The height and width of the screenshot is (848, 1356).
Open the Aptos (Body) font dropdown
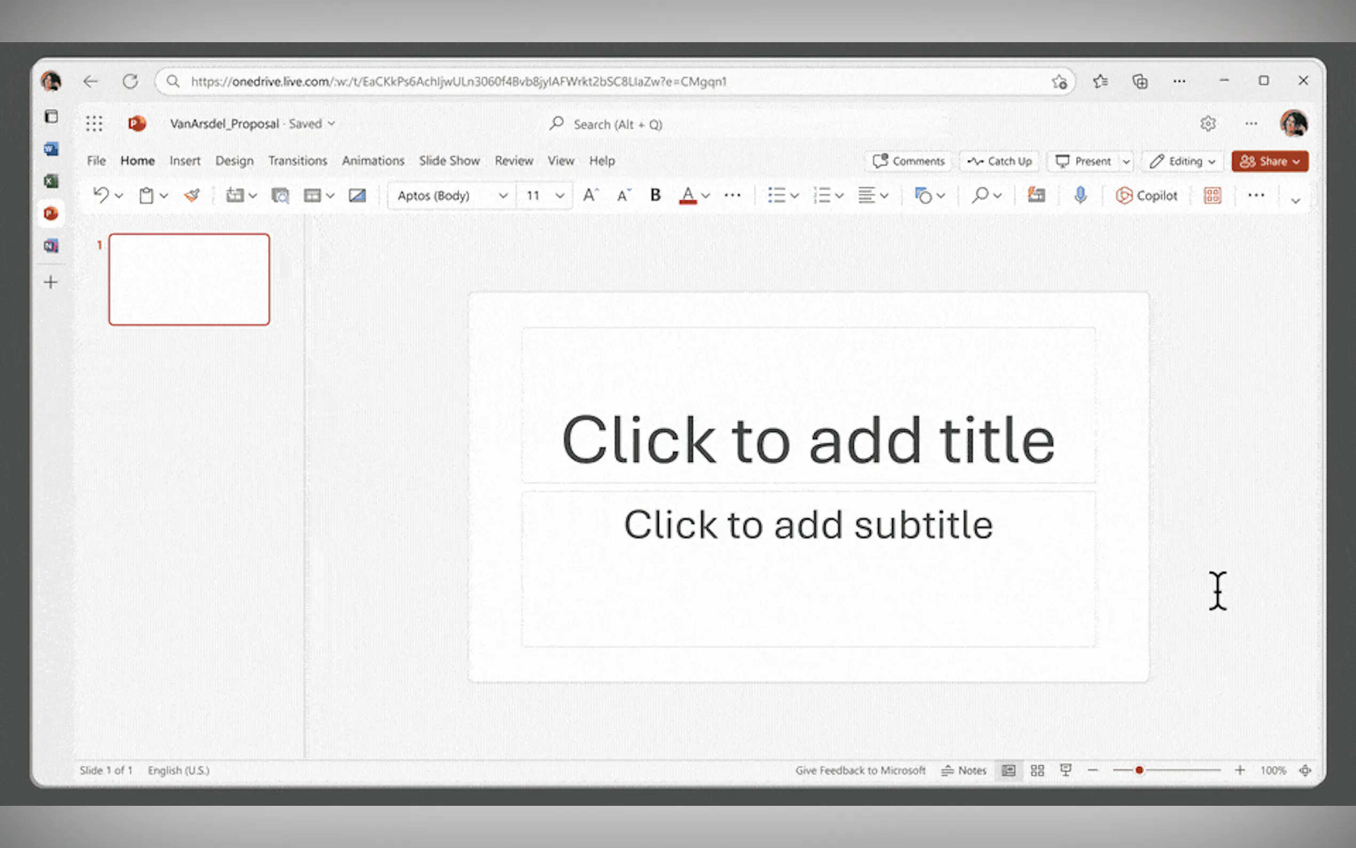(x=503, y=195)
